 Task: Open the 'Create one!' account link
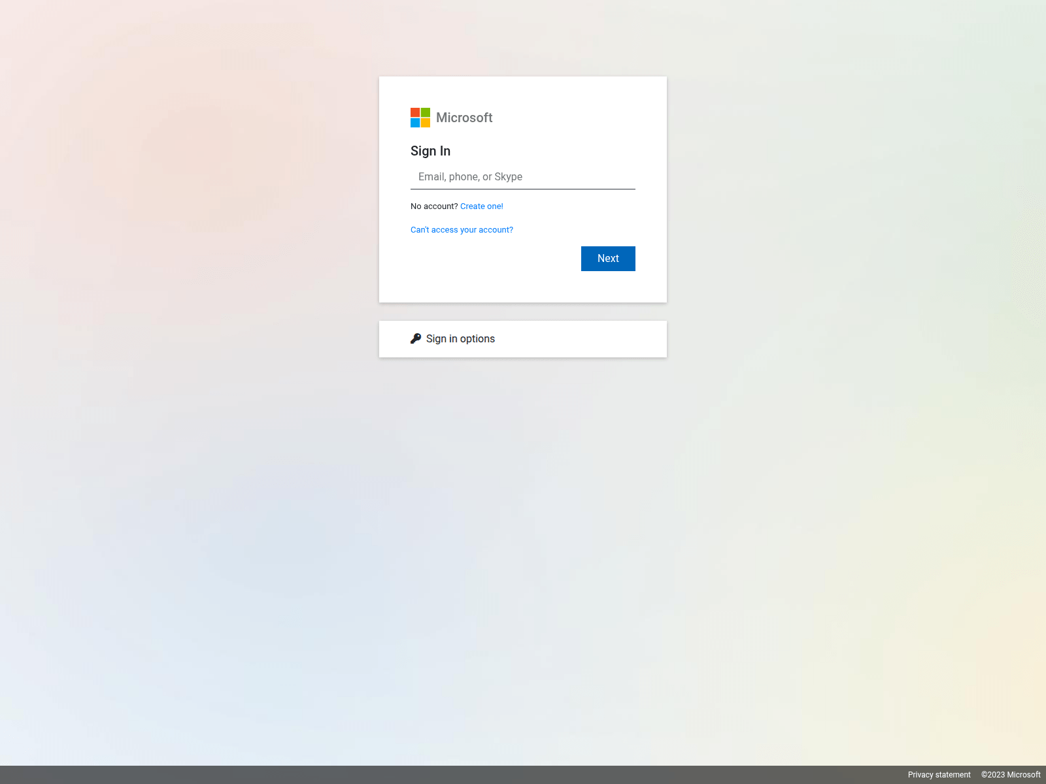point(482,206)
